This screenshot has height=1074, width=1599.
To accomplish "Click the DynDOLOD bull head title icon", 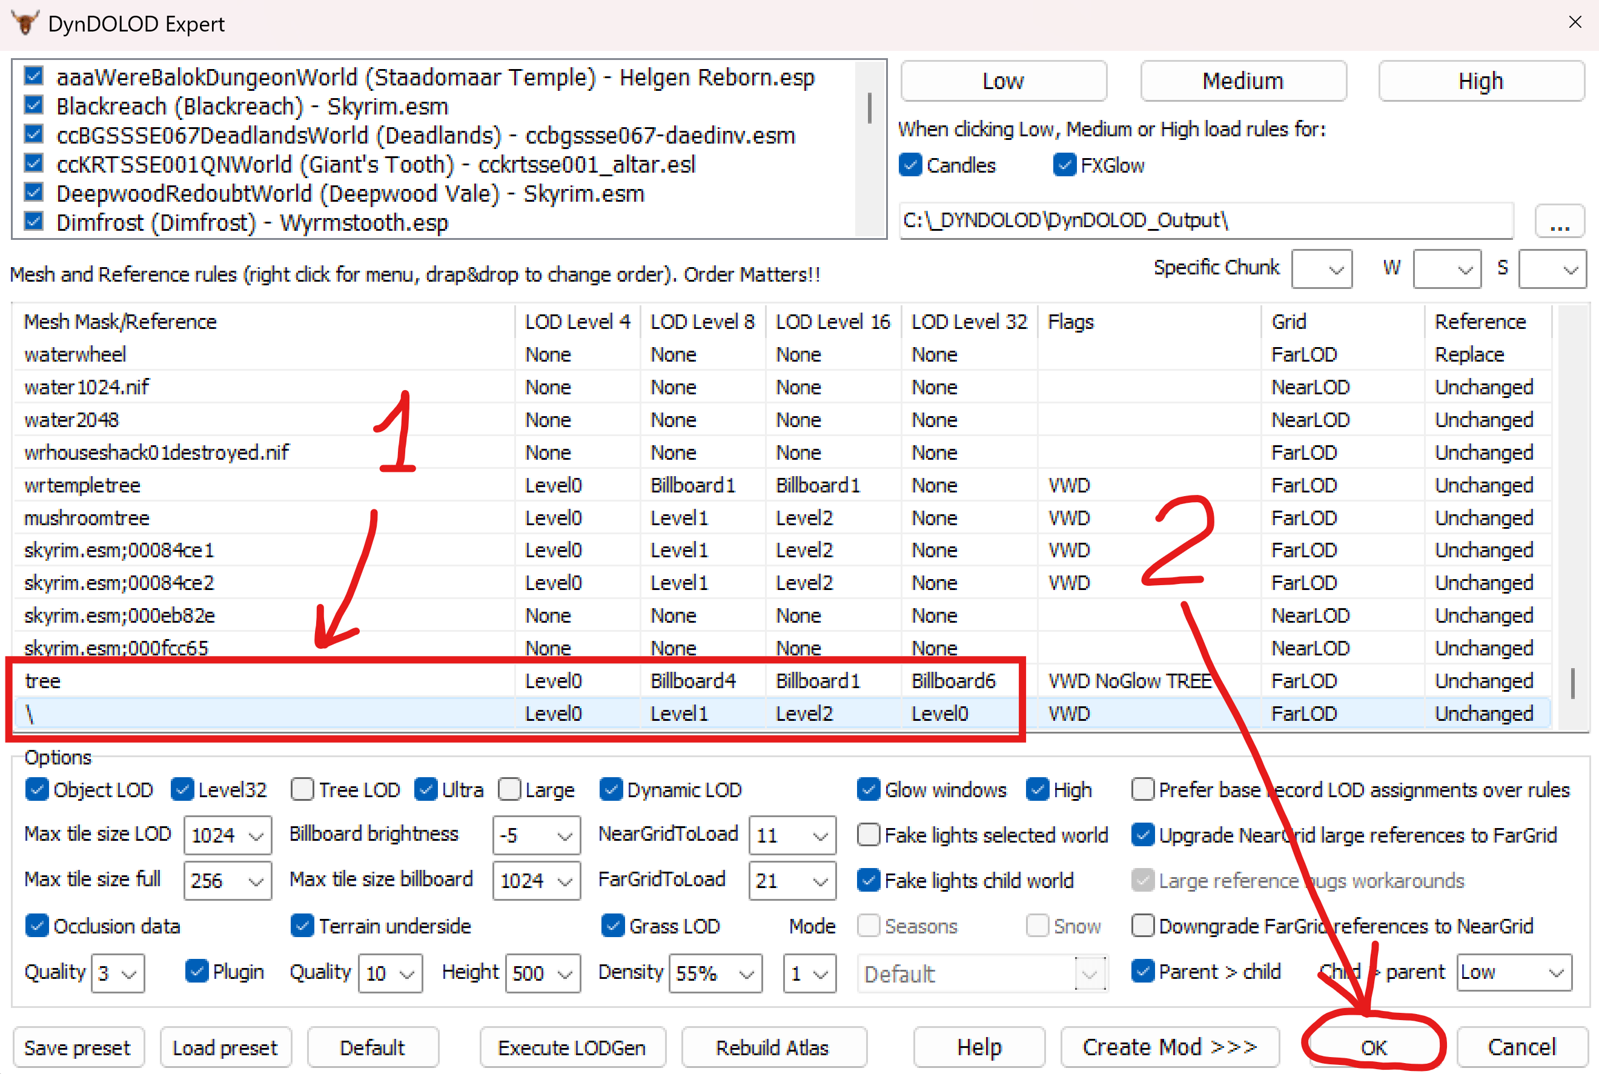I will coord(25,22).
